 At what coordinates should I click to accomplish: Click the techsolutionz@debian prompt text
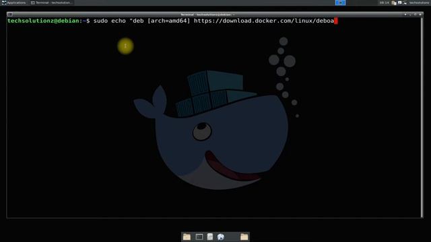[x=43, y=21]
